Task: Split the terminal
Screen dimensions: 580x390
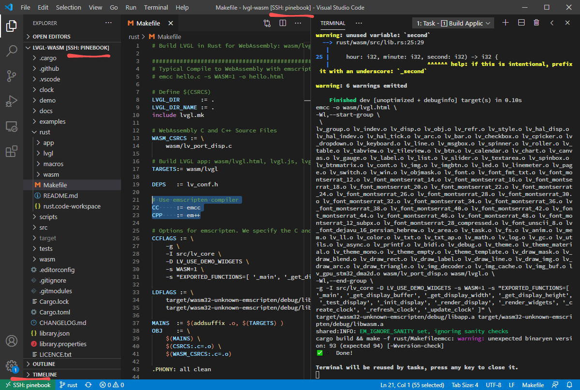Action: tap(521, 23)
